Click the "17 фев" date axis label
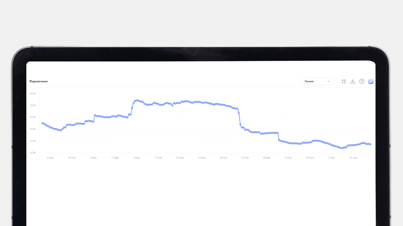Screen dimensions: 403x226 (x=115, y=158)
